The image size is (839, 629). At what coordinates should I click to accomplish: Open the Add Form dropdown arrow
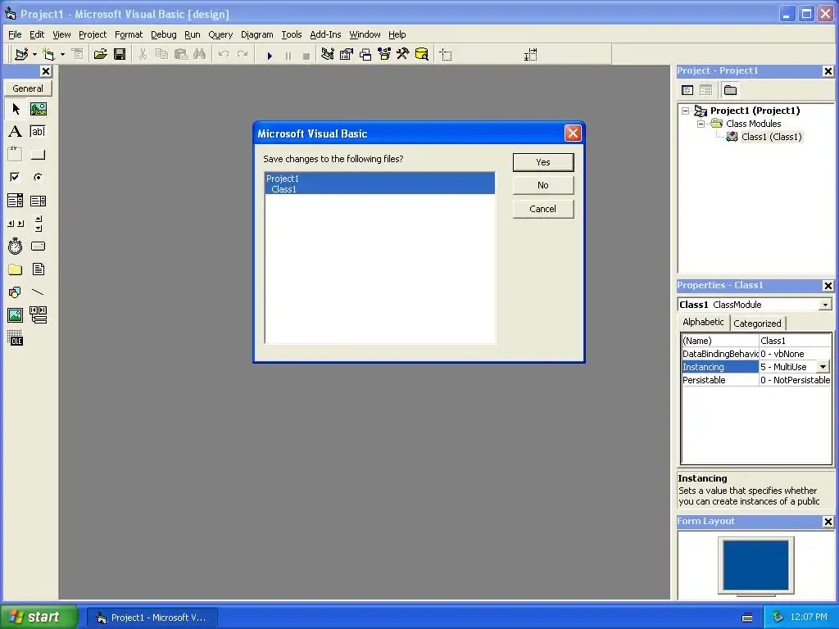pos(62,54)
